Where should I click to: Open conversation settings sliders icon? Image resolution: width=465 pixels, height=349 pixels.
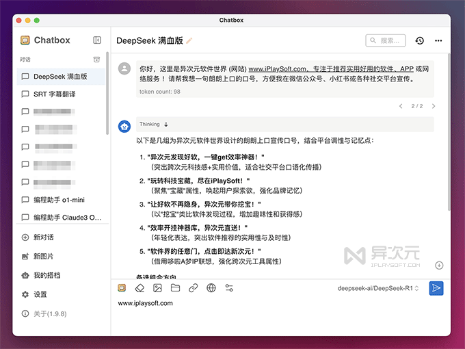(229, 288)
